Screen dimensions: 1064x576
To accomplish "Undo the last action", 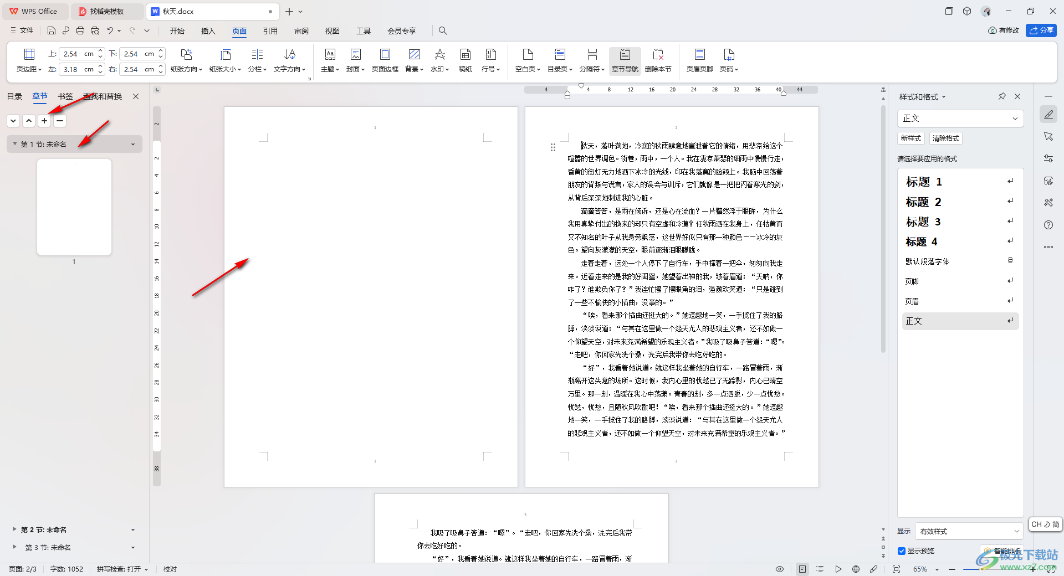I will [x=110, y=30].
